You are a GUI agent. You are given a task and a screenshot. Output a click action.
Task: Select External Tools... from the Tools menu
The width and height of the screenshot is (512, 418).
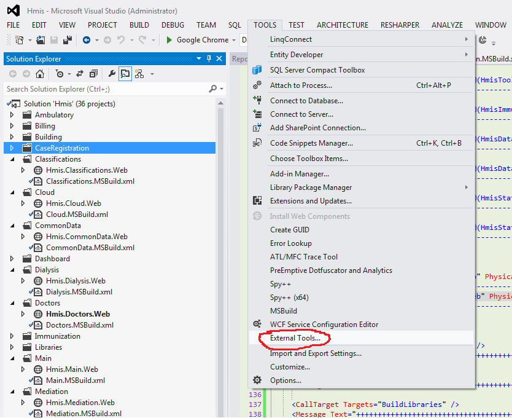pos(295,338)
